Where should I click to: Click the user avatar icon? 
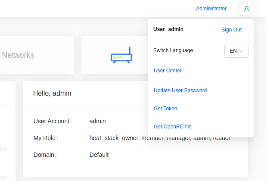click(247, 9)
